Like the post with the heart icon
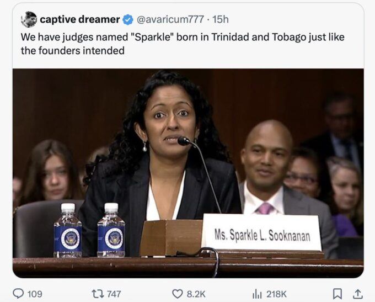Viewport: 375px width, 302px height. (178, 294)
